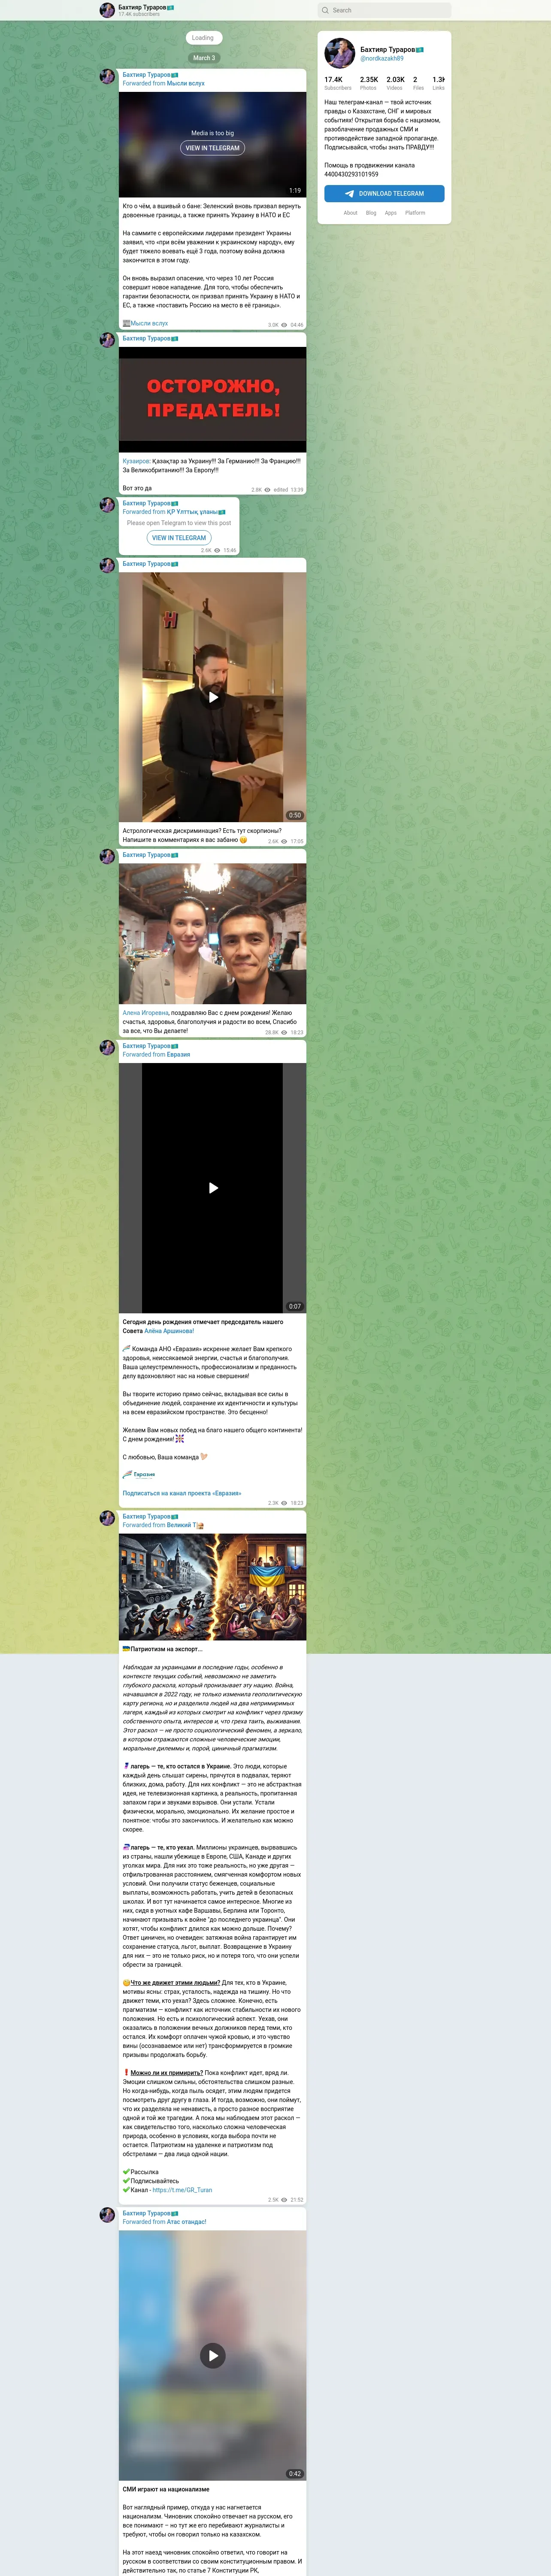Click the eye icon beside 2.6K 15:46
The height and width of the screenshot is (2576, 551).
(217, 550)
